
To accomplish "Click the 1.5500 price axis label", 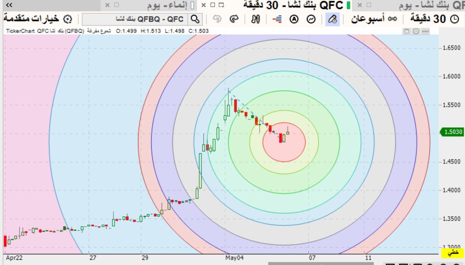I will pos(452,105).
